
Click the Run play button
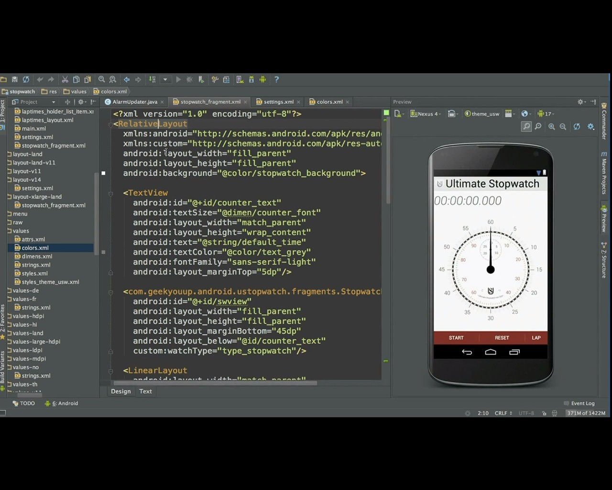pyautogui.click(x=178, y=79)
